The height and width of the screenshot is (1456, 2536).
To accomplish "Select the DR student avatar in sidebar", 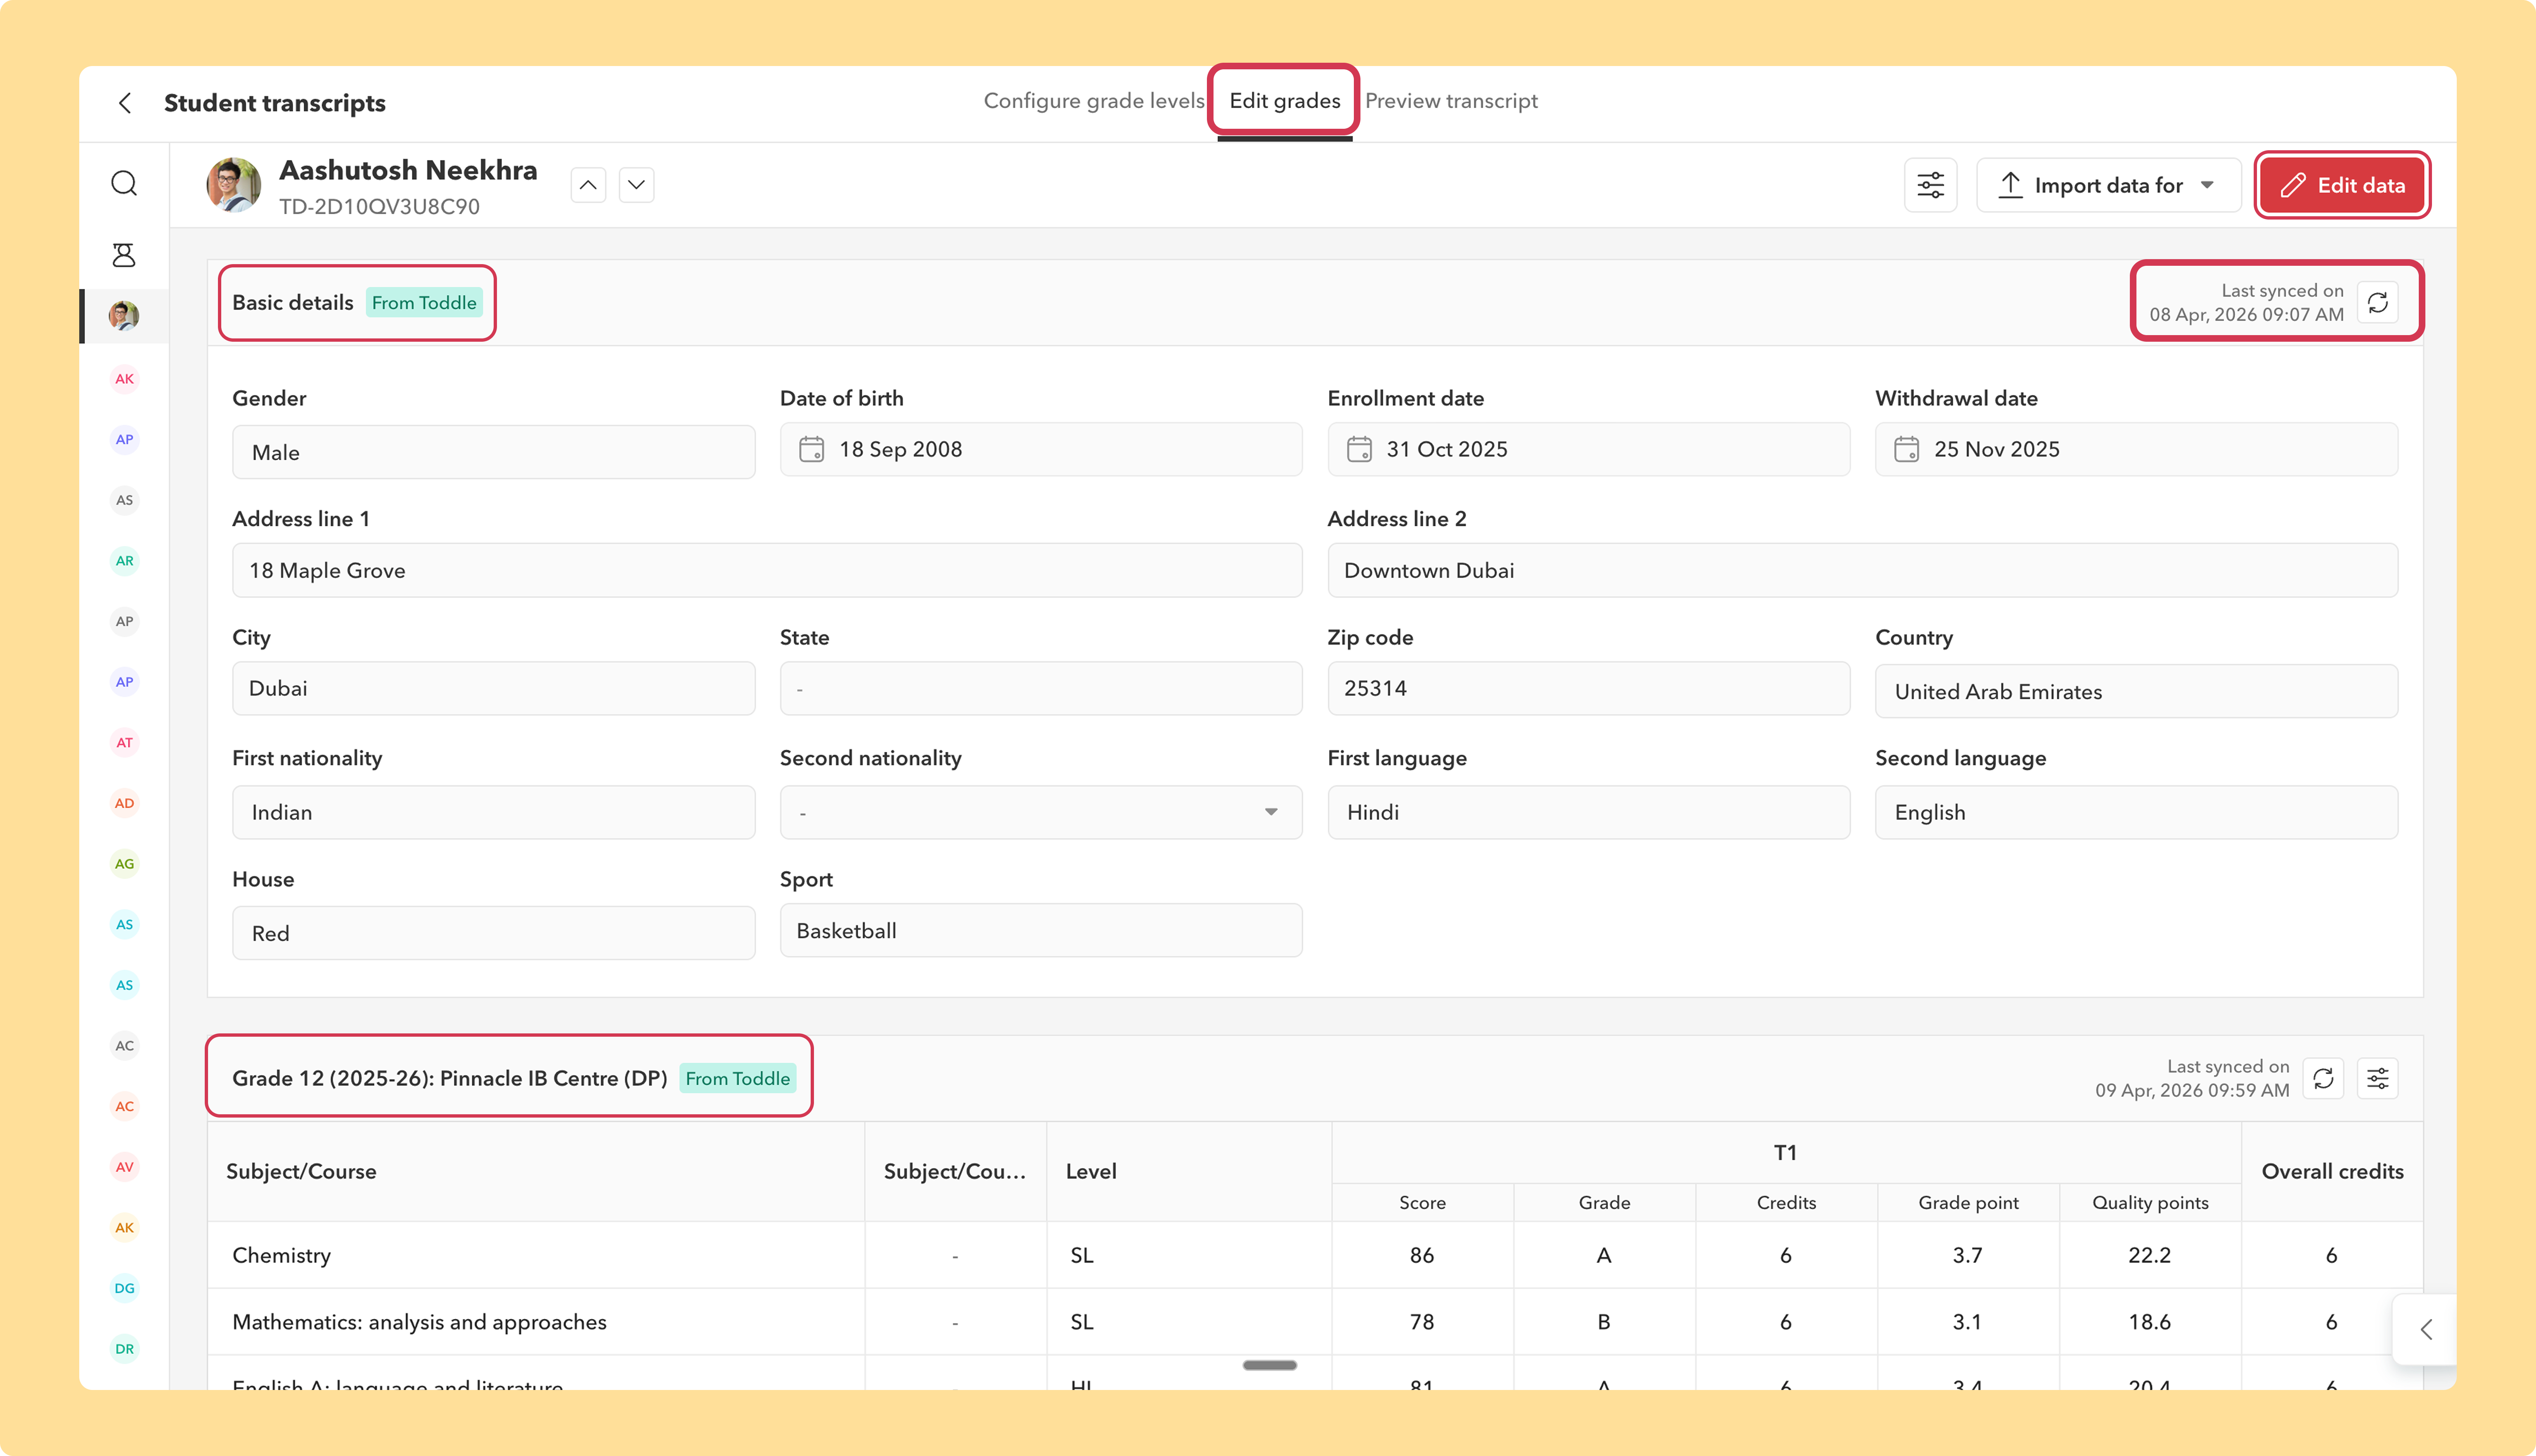I will coord(124,1349).
